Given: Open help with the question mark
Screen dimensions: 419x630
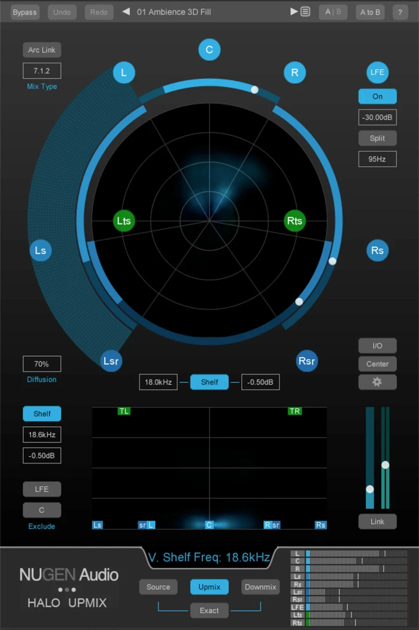Looking at the screenshot, I should click(400, 12).
